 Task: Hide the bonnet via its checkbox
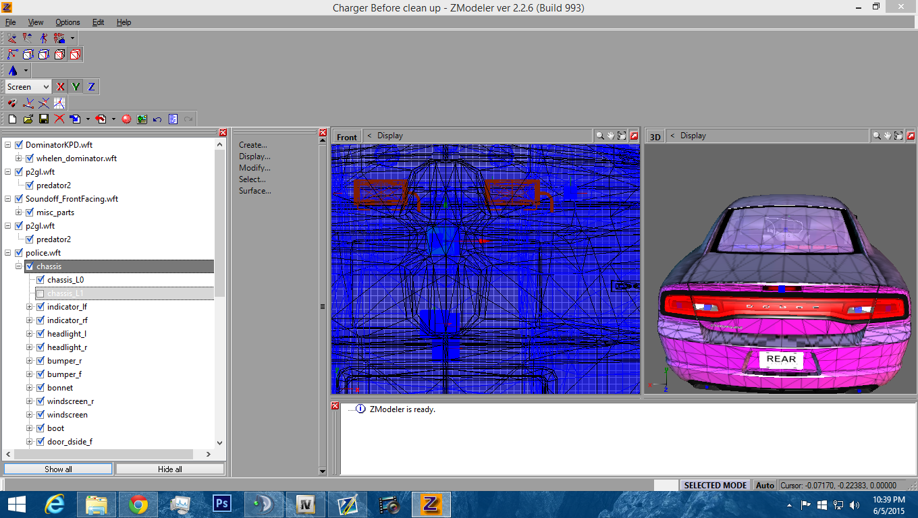(x=40, y=388)
